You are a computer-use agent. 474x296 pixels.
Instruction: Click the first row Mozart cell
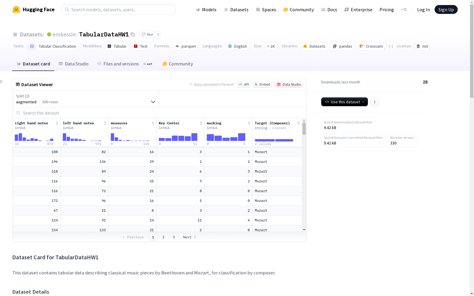click(277, 152)
